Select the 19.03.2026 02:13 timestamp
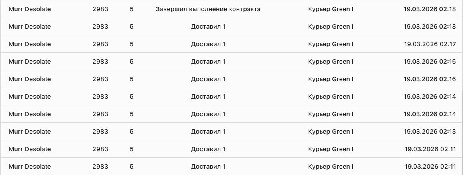Image resolution: width=463 pixels, height=175 pixels. (429, 132)
